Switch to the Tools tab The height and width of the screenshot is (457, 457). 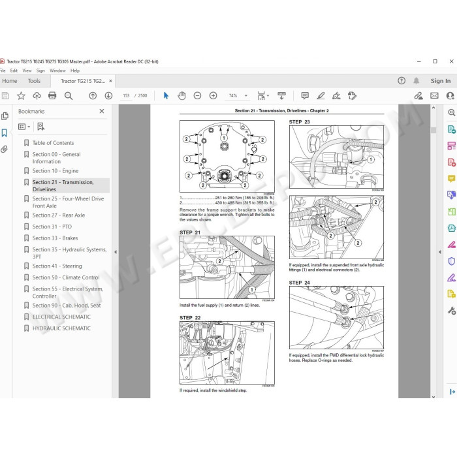coord(34,81)
